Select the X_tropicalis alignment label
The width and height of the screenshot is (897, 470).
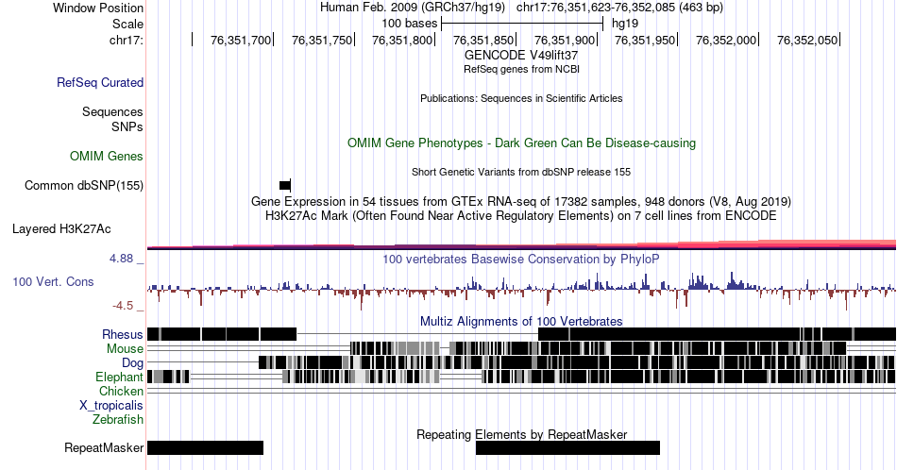pos(111,406)
